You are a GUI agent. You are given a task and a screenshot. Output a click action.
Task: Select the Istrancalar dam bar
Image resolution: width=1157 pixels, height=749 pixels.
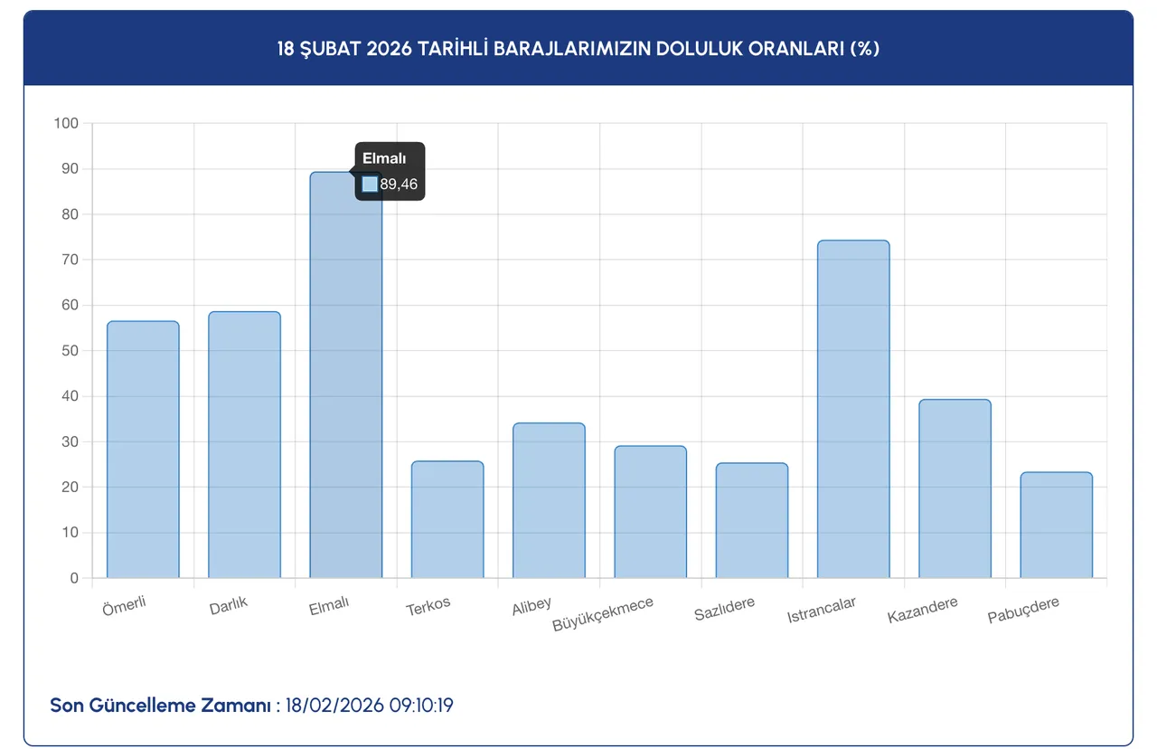(x=852, y=407)
